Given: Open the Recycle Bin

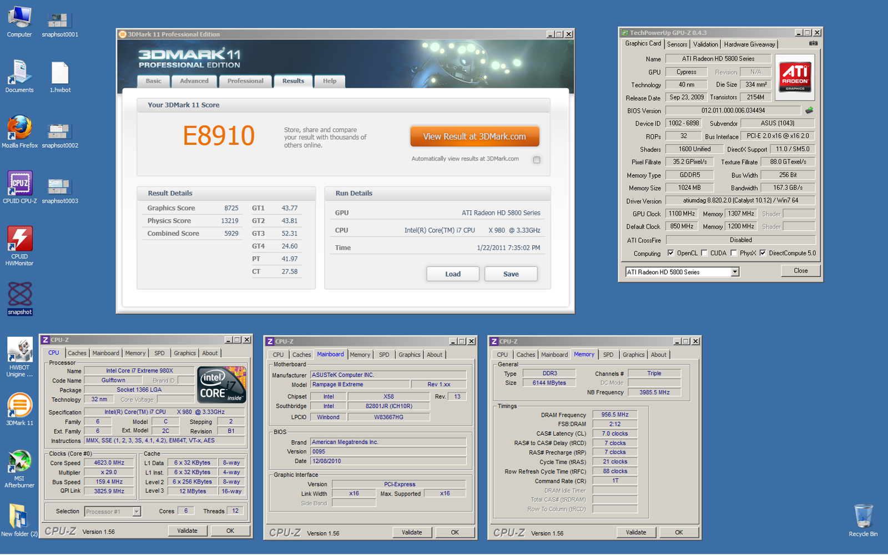Looking at the screenshot, I should [863, 521].
